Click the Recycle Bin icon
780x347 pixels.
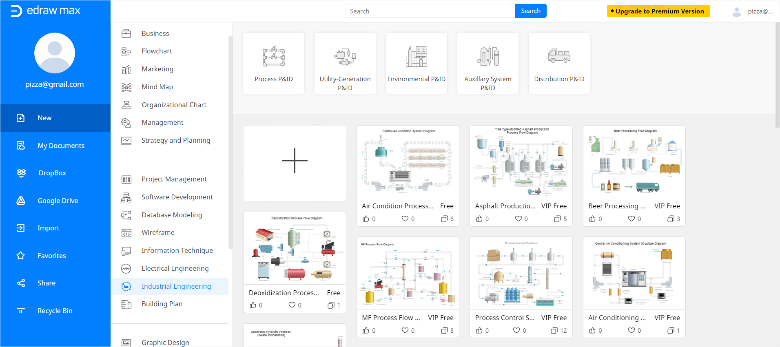[21, 311]
